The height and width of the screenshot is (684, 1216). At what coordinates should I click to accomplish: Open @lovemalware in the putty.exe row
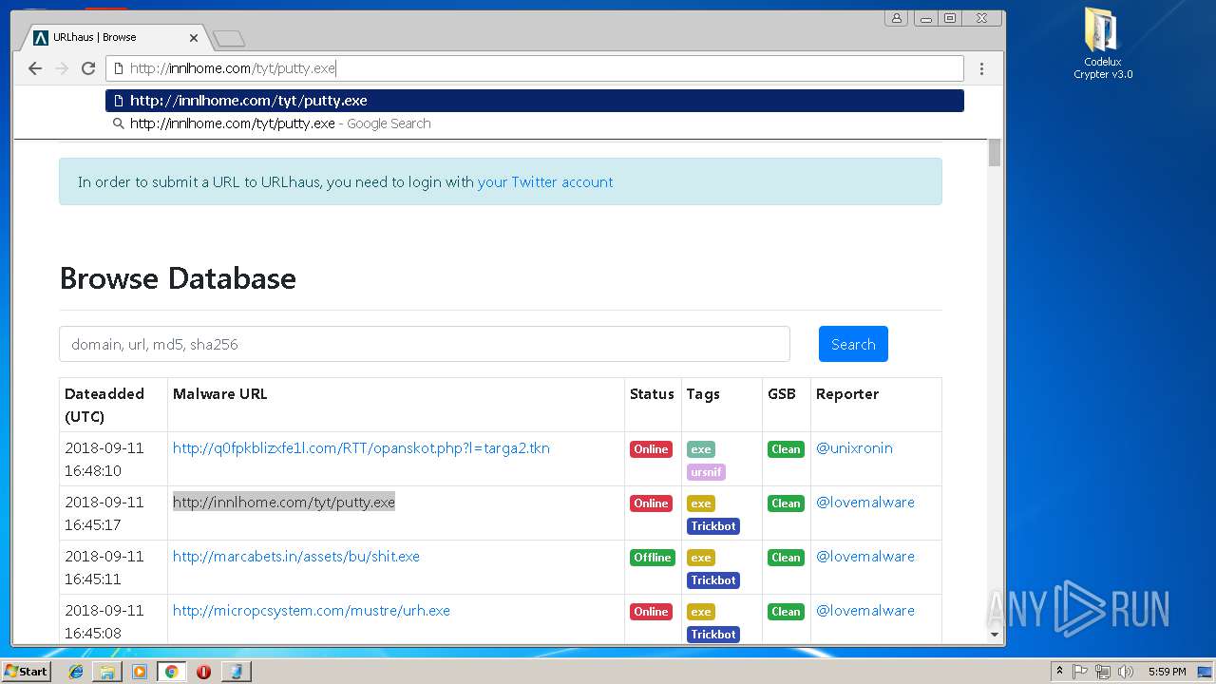[865, 503]
